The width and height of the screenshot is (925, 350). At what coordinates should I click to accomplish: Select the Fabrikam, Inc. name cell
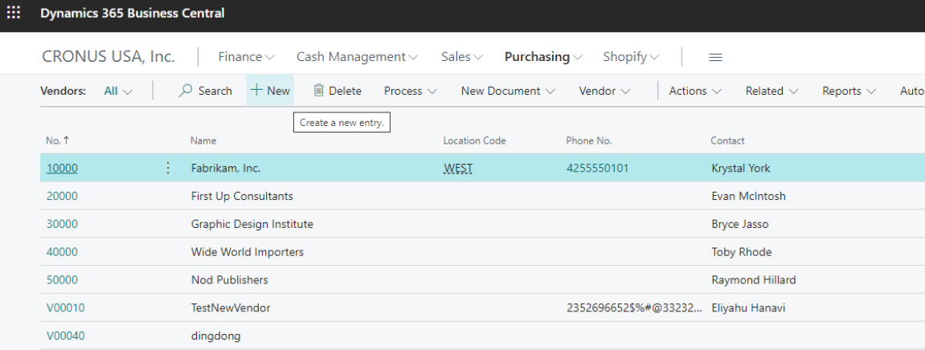[x=226, y=168]
